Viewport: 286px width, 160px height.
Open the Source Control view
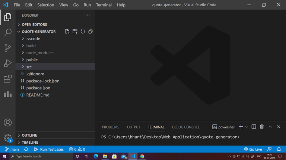coord(7,48)
